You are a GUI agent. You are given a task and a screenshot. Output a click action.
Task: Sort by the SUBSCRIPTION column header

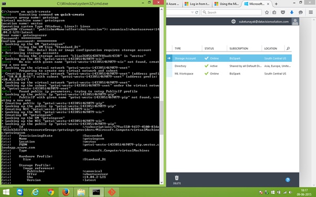[x=239, y=49]
